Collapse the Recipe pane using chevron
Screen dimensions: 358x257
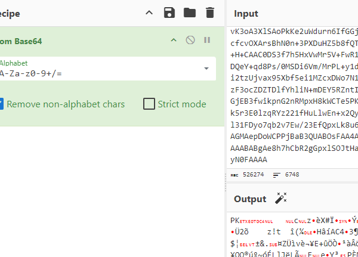149,13
